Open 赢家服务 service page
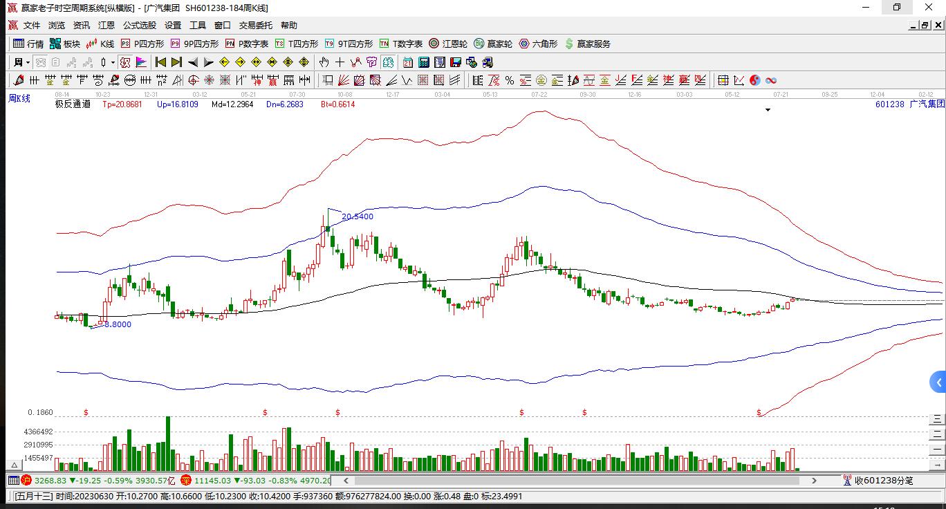Viewport: 946px width, 509px height. pos(588,44)
